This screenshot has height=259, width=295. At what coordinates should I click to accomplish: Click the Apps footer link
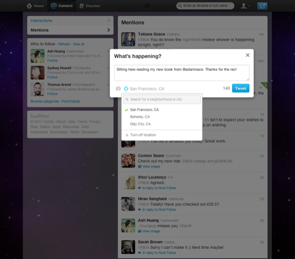(x=57, y=127)
